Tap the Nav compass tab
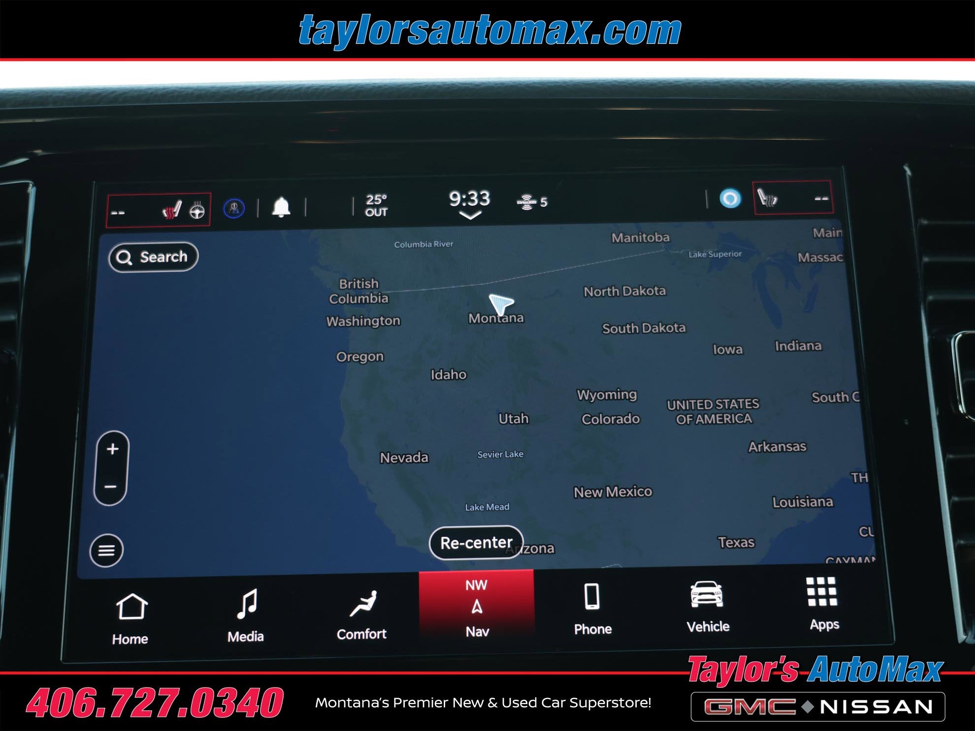Image resolution: width=975 pixels, height=731 pixels. 477,607
